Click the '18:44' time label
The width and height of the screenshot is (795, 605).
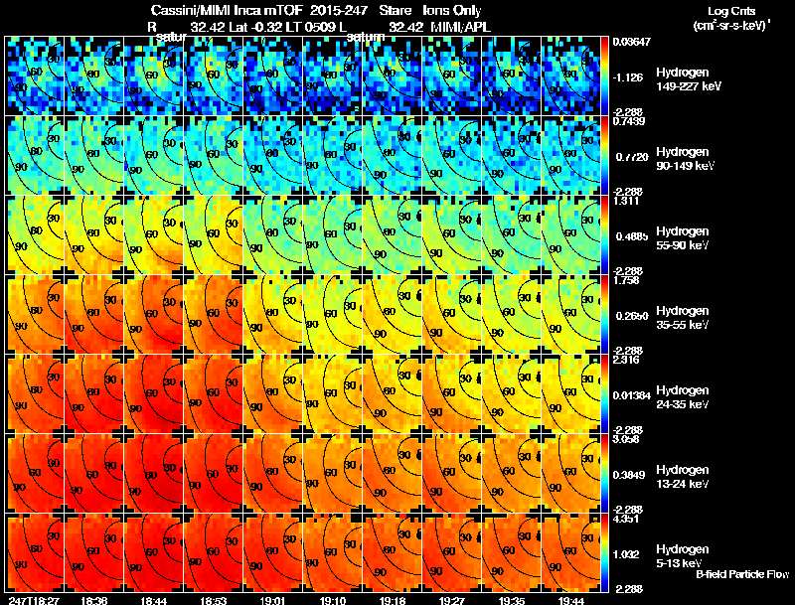(x=154, y=601)
